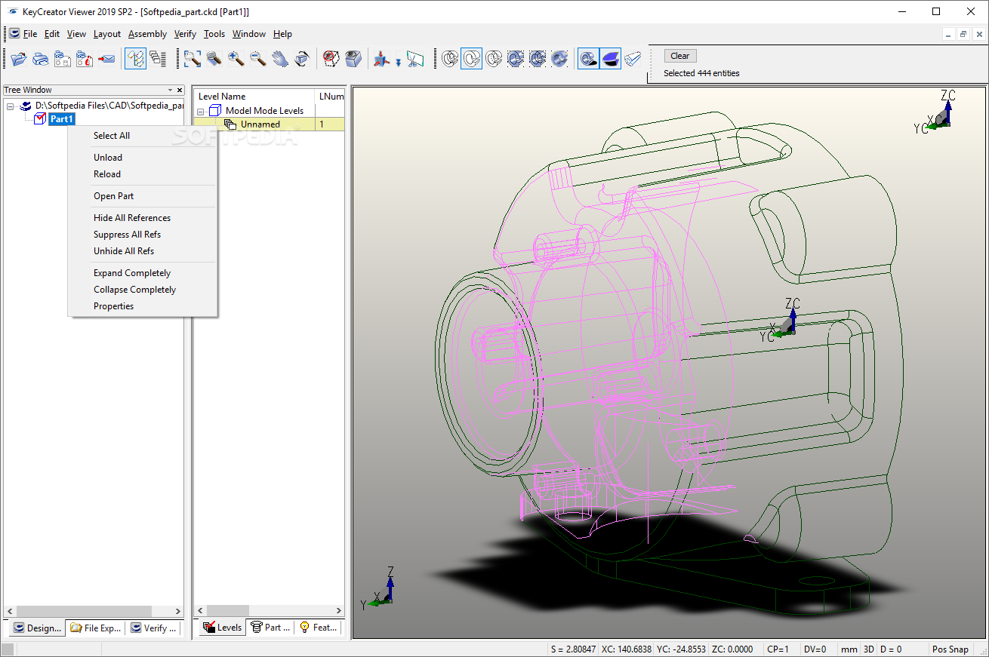Open the Tools menu
The image size is (989, 657).
click(x=214, y=34)
